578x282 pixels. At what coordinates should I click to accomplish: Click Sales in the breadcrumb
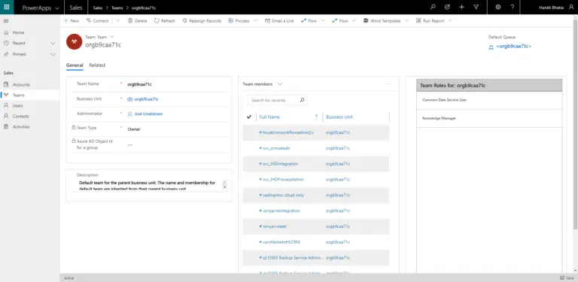98,8
